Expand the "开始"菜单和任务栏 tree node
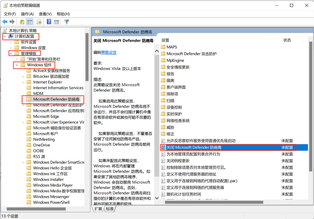The image size is (314, 219). click(x=17, y=59)
